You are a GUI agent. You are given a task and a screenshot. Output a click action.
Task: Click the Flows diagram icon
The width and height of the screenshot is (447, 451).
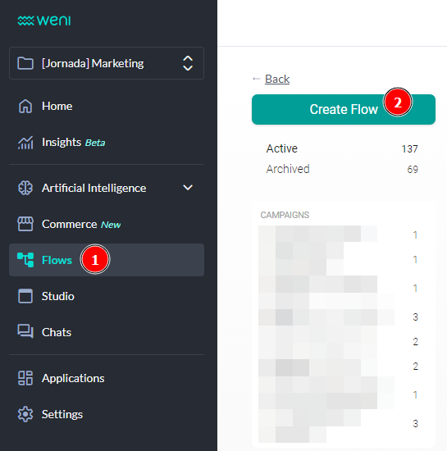[25, 260]
